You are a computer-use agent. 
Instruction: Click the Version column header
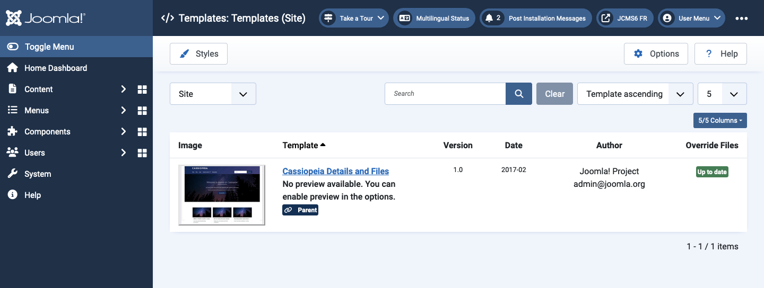(458, 145)
